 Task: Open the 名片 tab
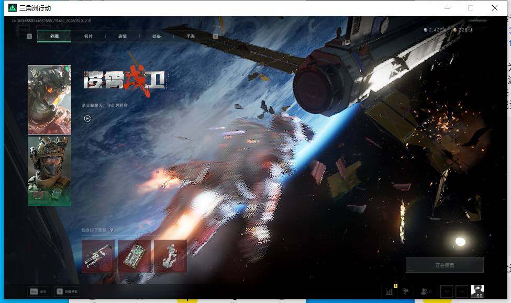[x=88, y=36]
